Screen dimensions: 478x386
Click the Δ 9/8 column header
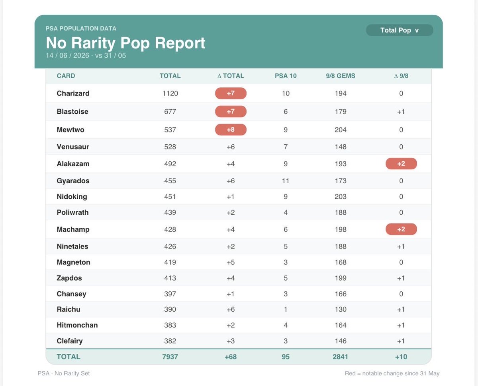[x=401, y=76]
